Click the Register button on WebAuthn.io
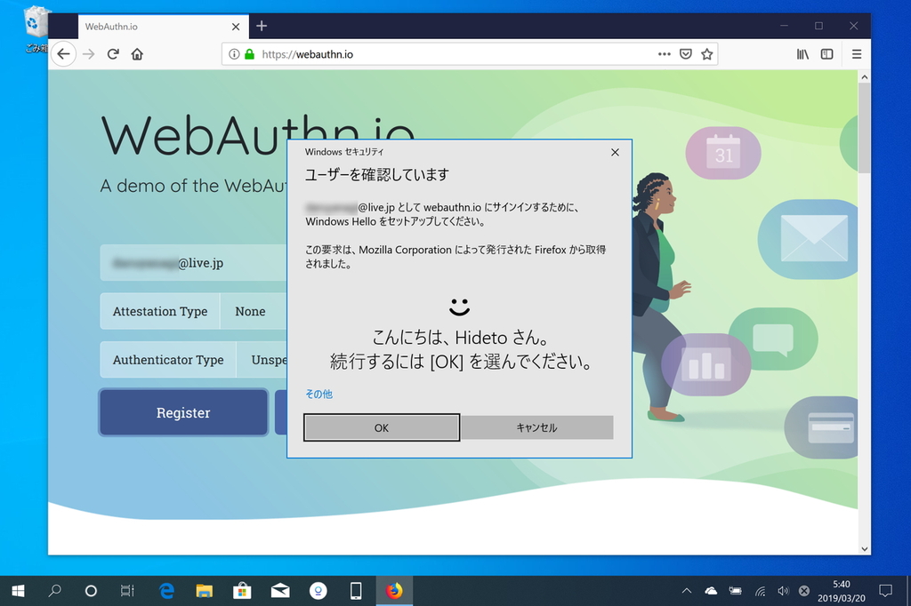Viewport: 911px width, 606px height. pos(182,412)
